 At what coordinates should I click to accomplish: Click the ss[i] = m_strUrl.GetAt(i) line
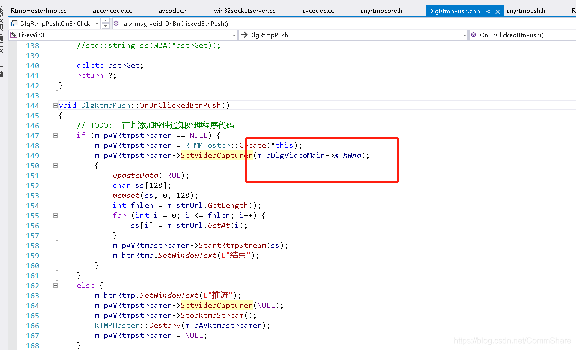click(x=190, y=225)
